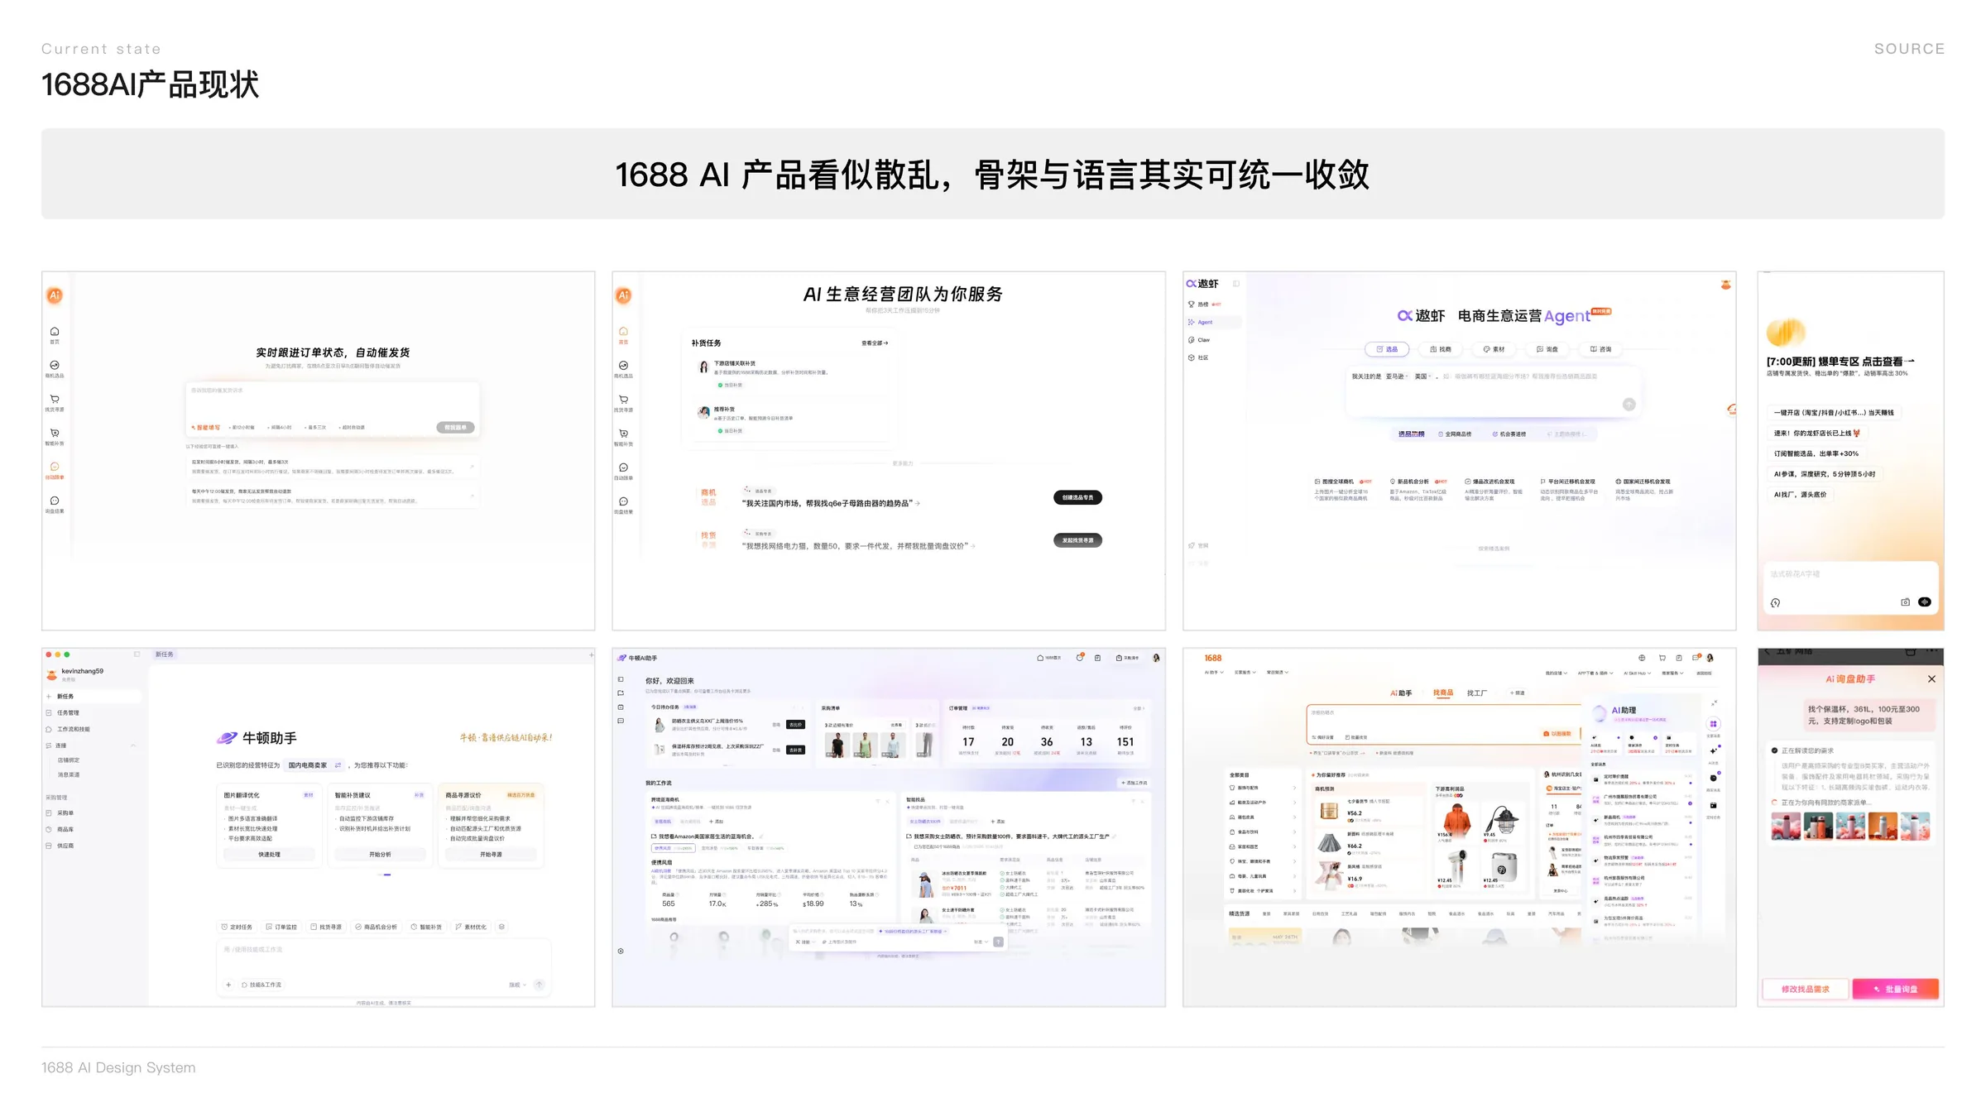Viewport: 1986px width, 1117px height.
Task: Click the purple grid icon in AI助理 panel
Action: (x=1714, y=724)
